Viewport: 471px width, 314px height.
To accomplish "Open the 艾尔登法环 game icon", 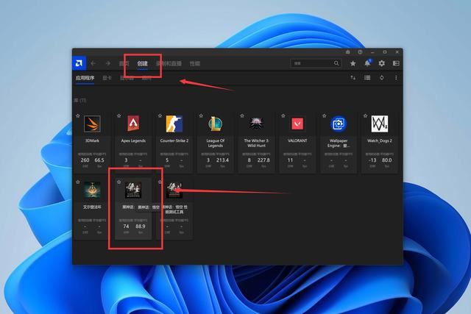I will 92,190.
